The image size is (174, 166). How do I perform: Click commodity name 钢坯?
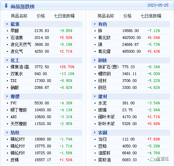click(102, 87)
